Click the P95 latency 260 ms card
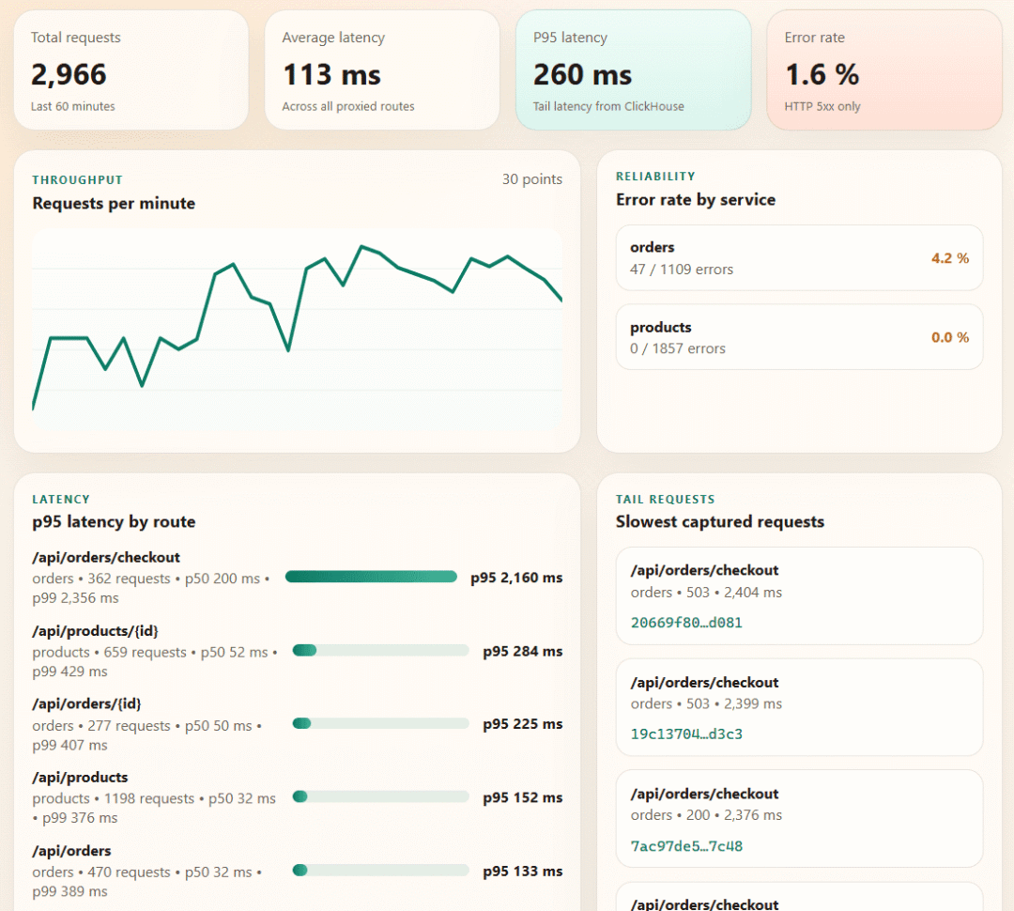 tap(633, 69)
